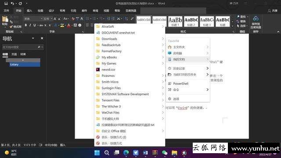Toggle Italic formatting in ribbon

30,25
